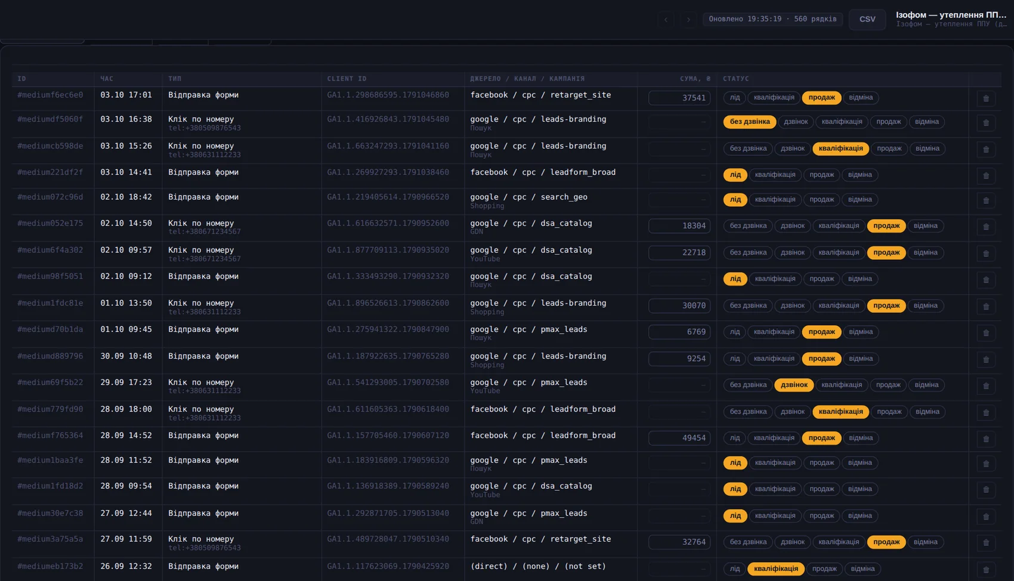Delete row #mediumf6ec6e0 with trash icon

point(986,98)
